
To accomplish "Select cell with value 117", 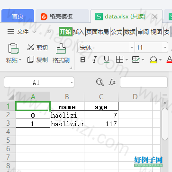I will pyautogui.click(x=101, y=123).
